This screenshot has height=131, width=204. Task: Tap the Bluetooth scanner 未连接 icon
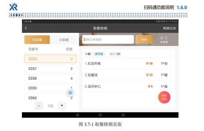164,40
